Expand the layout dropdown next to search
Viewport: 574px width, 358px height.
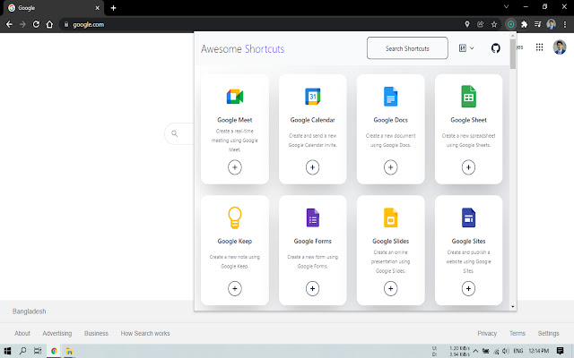(x=466, y=47)
